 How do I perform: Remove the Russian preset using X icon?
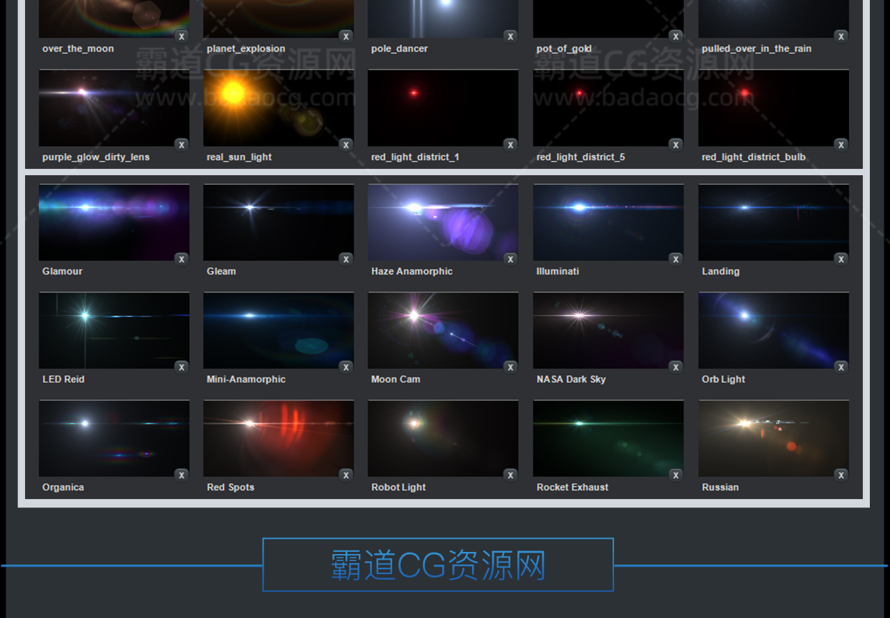point(841,475)
